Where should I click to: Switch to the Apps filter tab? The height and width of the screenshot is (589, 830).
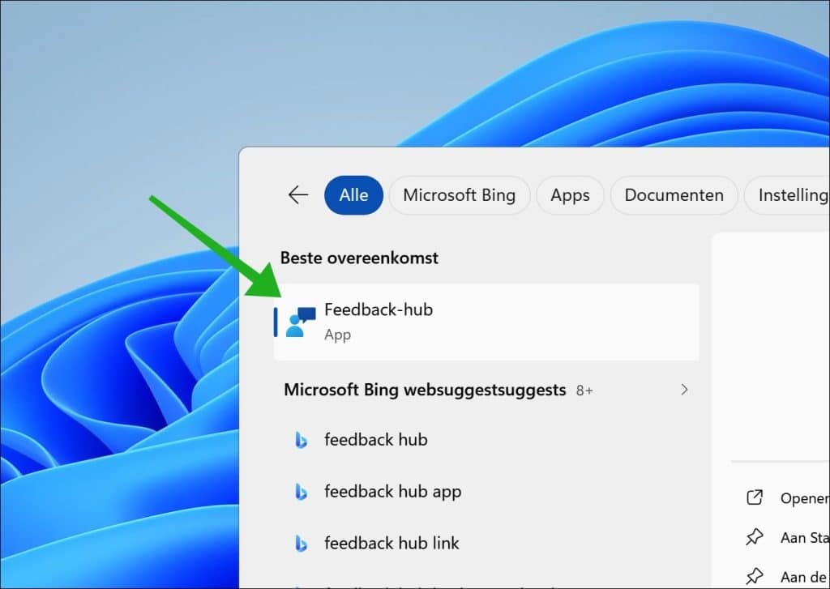click(570, 194)
